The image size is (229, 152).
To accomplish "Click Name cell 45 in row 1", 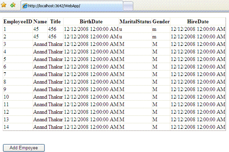I will coord(40,29).
